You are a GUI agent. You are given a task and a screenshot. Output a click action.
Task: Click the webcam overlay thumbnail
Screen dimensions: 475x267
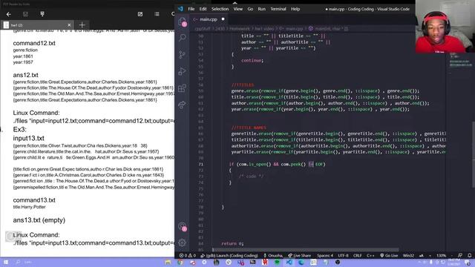(x=445, y=27)
